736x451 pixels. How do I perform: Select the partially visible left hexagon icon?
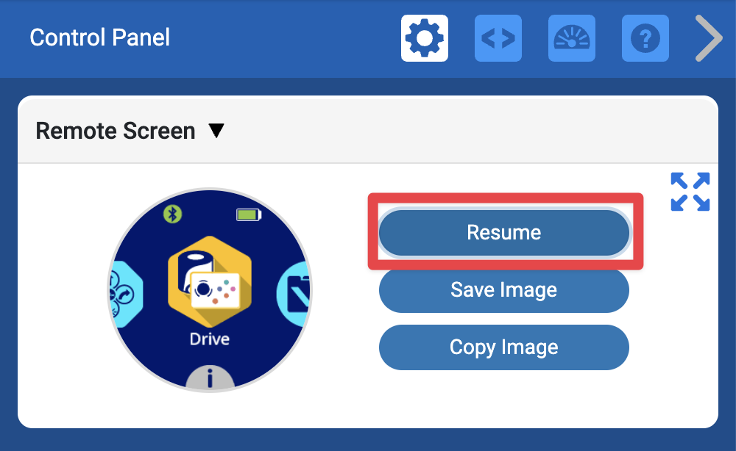[126, 294]
